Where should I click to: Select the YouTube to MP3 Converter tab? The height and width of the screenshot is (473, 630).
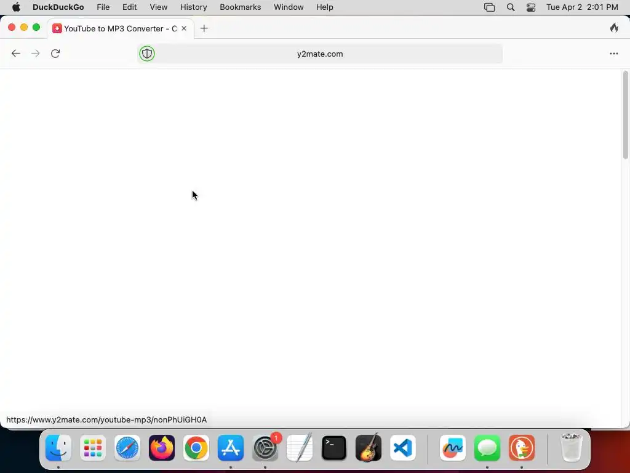(120, 28)
